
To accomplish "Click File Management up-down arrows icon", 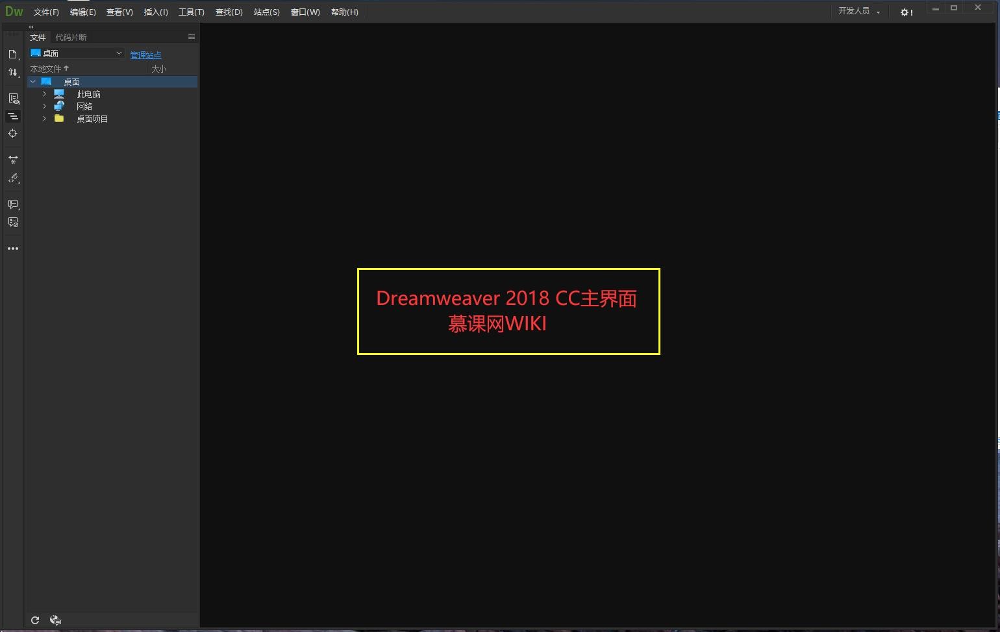I will pos(12,72).
